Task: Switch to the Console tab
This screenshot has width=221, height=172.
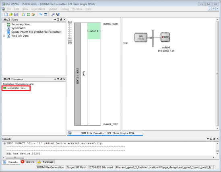Action: [x=11, y=162]
